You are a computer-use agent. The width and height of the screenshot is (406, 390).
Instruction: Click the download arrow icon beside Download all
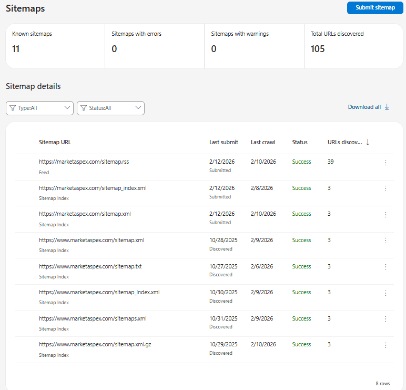click(387, 107)
